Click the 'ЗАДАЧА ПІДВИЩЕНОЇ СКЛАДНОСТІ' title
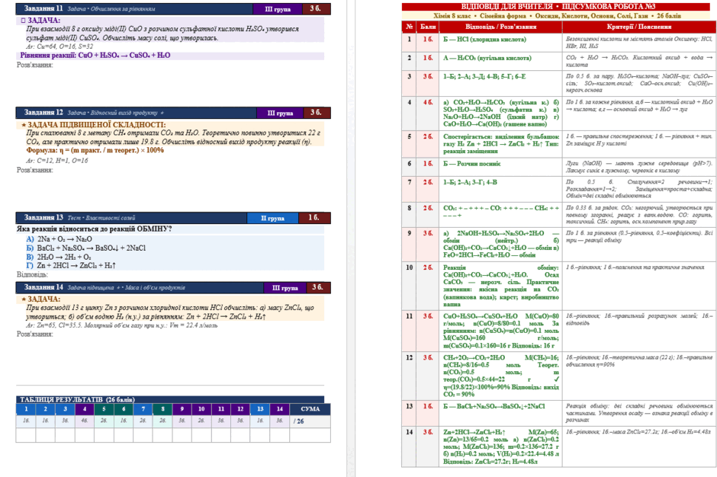Image resolution: width=717 pixels, height=477 pixels. pyautogui.click(x=96, y=125)
